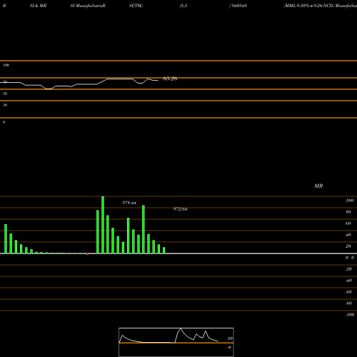Screen dimensions: 357x357
Task: Click the MR axis label 40
Action: tap(348, 235)
